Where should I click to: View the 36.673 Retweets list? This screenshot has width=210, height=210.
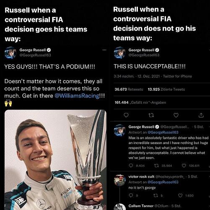coord(129,89)
